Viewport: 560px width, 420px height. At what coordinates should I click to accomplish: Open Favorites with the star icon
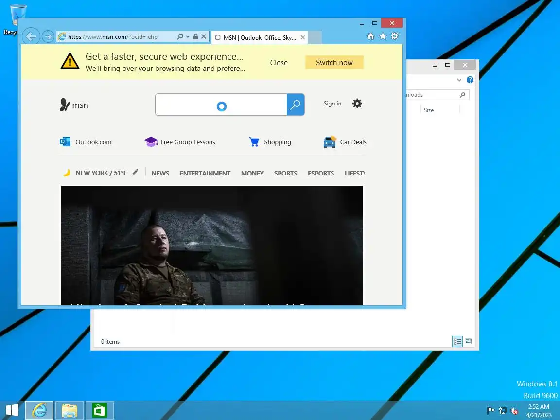(383, 36)
